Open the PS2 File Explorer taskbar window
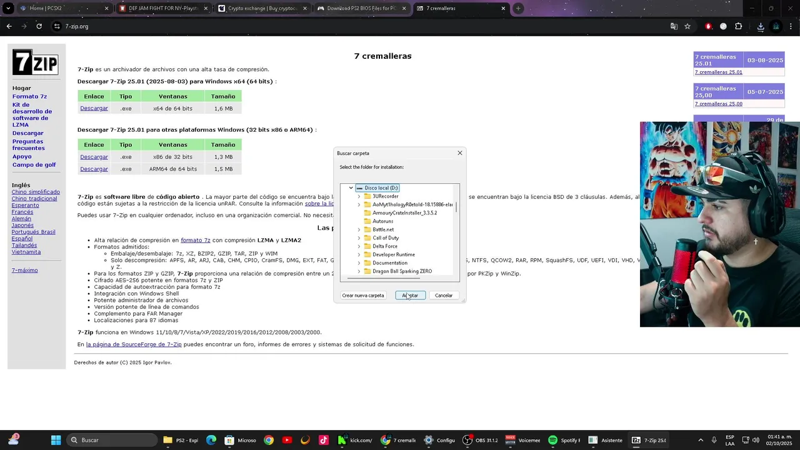Image resolution: width=800 pixels, height=450 pixels. (x=181, y=440)
